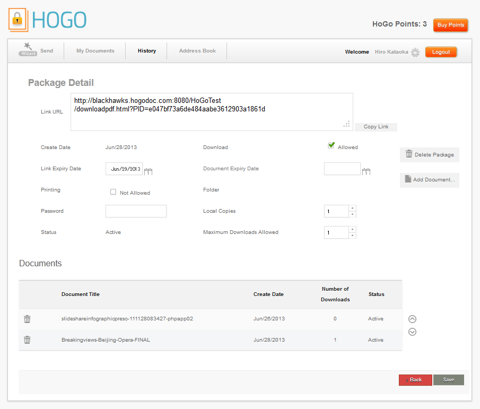
Task: Click the Copy Link button
Action: [x=376, y=127]
